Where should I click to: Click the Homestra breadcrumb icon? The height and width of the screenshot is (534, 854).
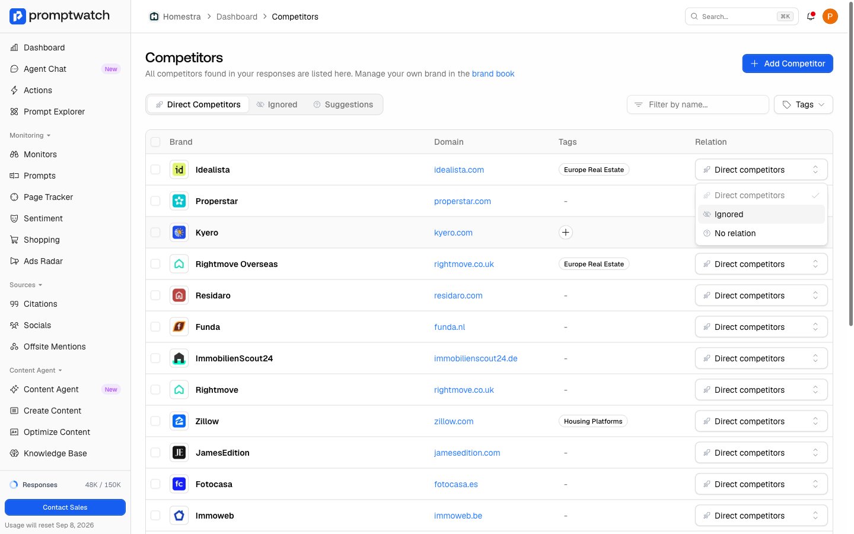[x=154, y=17]
